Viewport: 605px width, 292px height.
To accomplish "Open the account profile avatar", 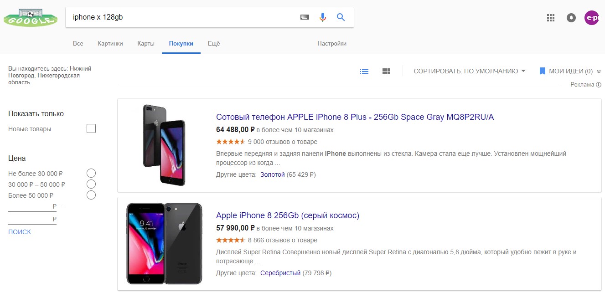I will click(591, 18).
